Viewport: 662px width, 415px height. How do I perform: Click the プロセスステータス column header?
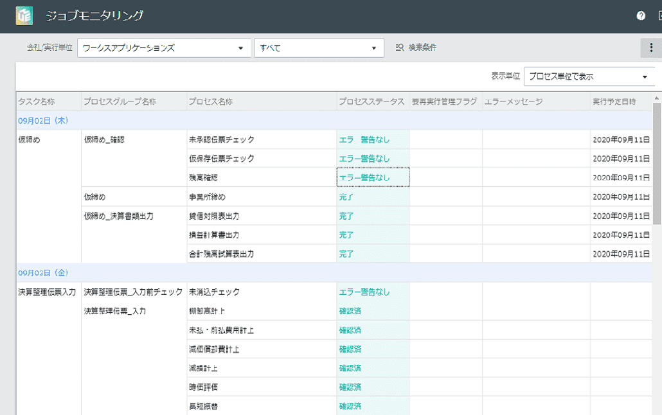point(372,101)
